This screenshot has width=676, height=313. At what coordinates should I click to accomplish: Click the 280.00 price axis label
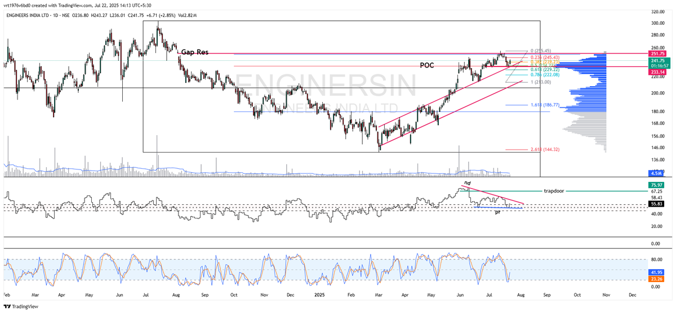(x=657, y=35)
